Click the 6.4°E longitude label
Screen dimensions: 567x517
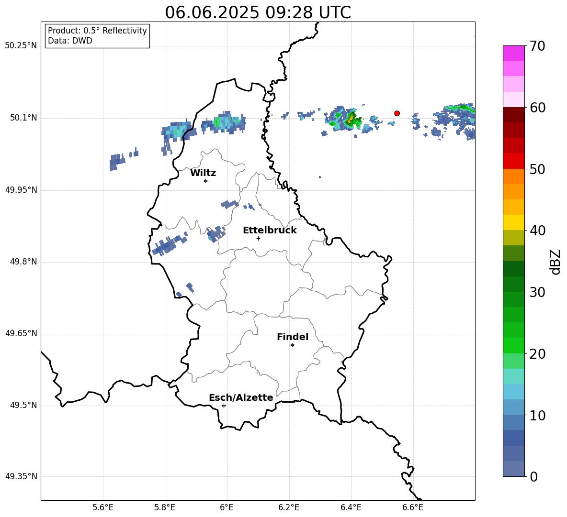pyautogui.click(x=351, y=507)
